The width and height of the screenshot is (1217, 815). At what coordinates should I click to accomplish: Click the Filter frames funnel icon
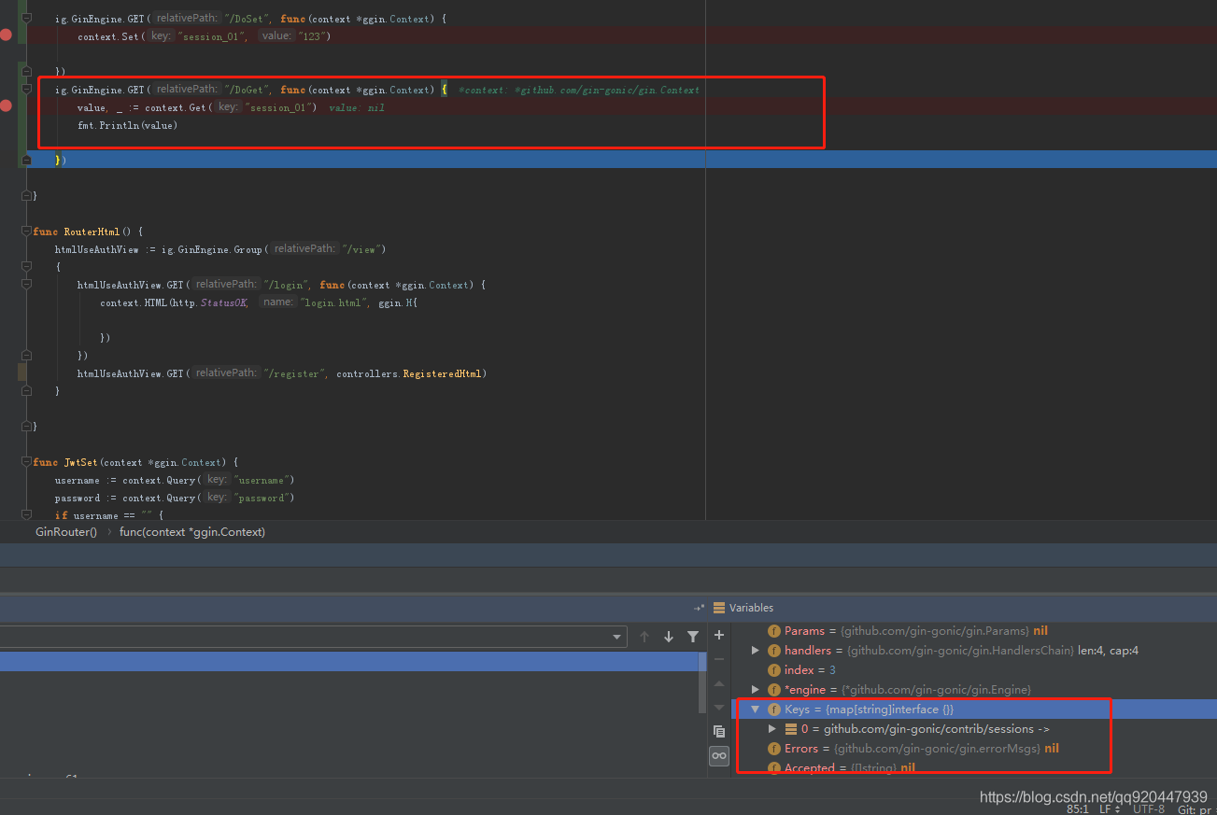(693, 637)
